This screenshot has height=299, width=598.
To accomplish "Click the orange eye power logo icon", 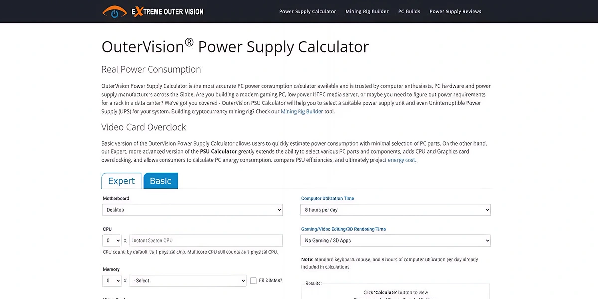I will (x=114, y=12).
